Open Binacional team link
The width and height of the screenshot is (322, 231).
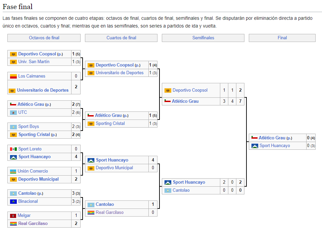[x=28, y=201]
